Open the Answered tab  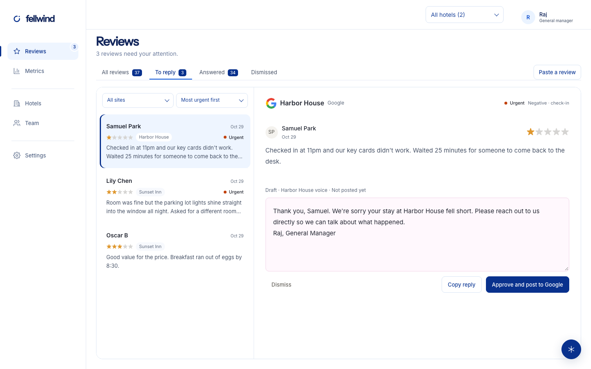(218, 73)
